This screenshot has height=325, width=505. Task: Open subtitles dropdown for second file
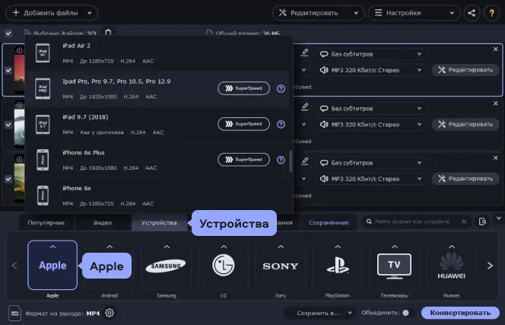click(x=371, y=108)
